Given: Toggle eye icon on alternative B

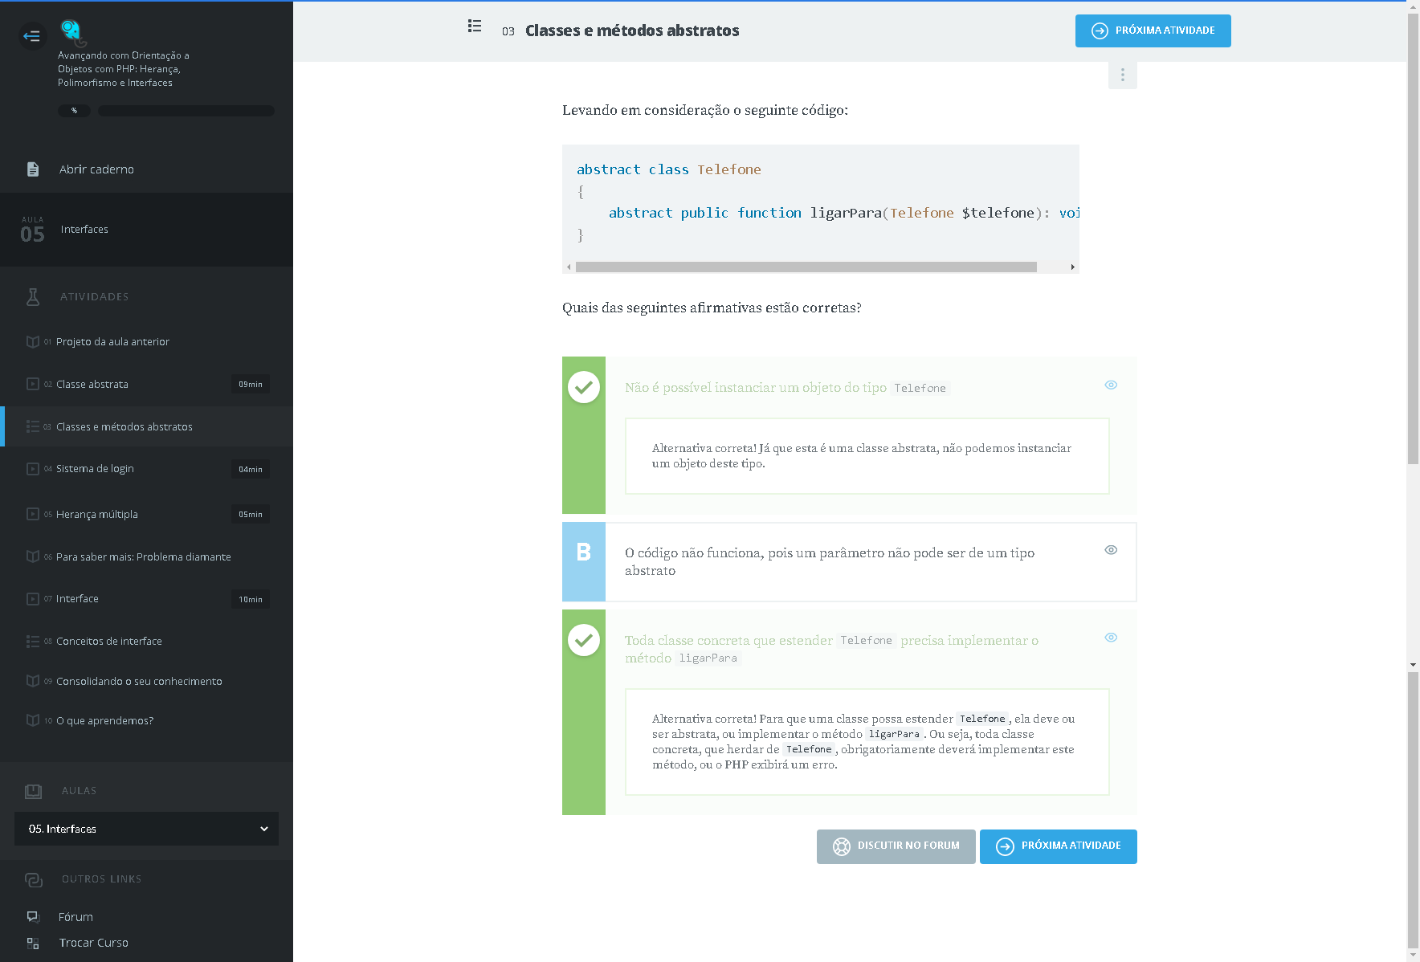Looking at the screenshot, I should (1111, 550).
